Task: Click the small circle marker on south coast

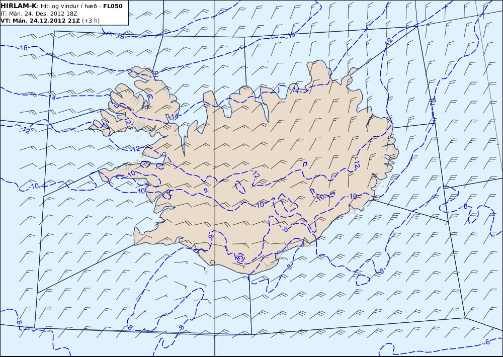Action: click(212, 262)
